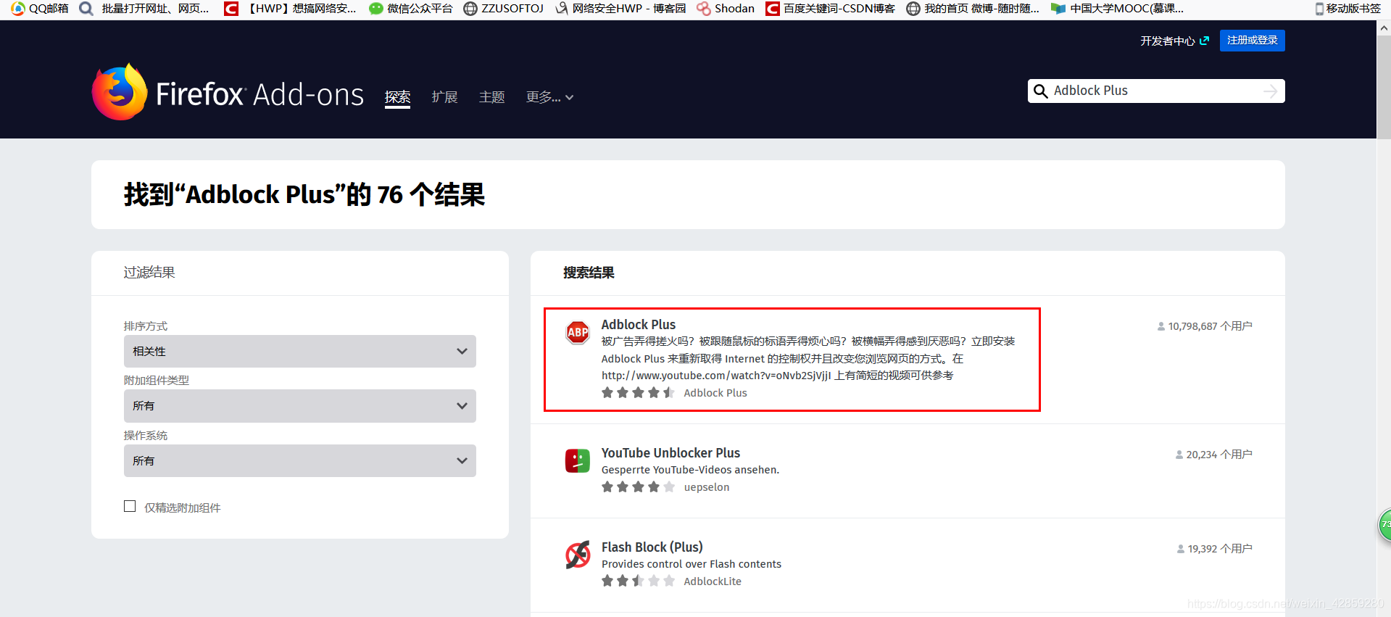Click the YouTube Unblocker Plus icon
Viewport: 1391px width, 617px height.
click(x=578, y=460)
